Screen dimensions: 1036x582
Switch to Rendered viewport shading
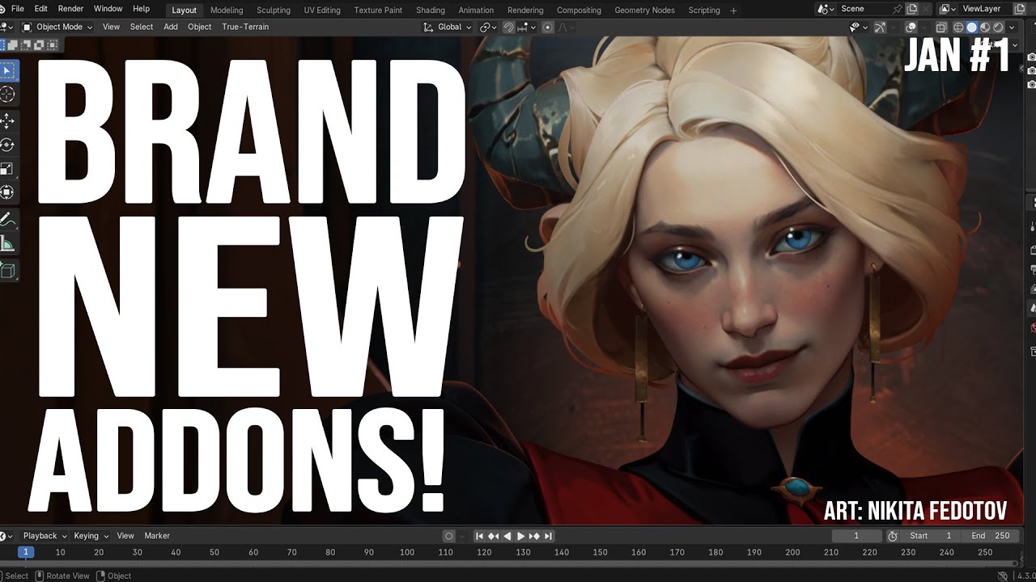(x=997, y=27)
